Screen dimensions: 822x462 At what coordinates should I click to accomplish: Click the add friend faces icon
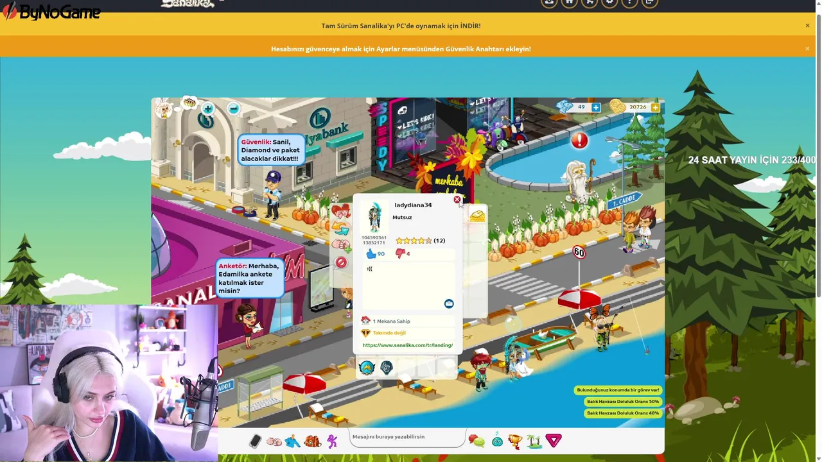[341, 211]
